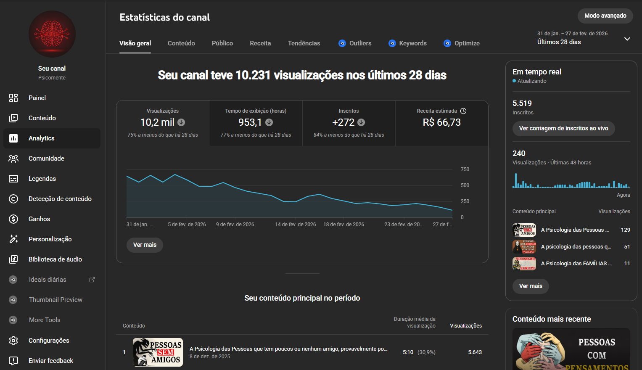Click the Ideais diárias extension icon
642x370 pixels.
point(13,280)
